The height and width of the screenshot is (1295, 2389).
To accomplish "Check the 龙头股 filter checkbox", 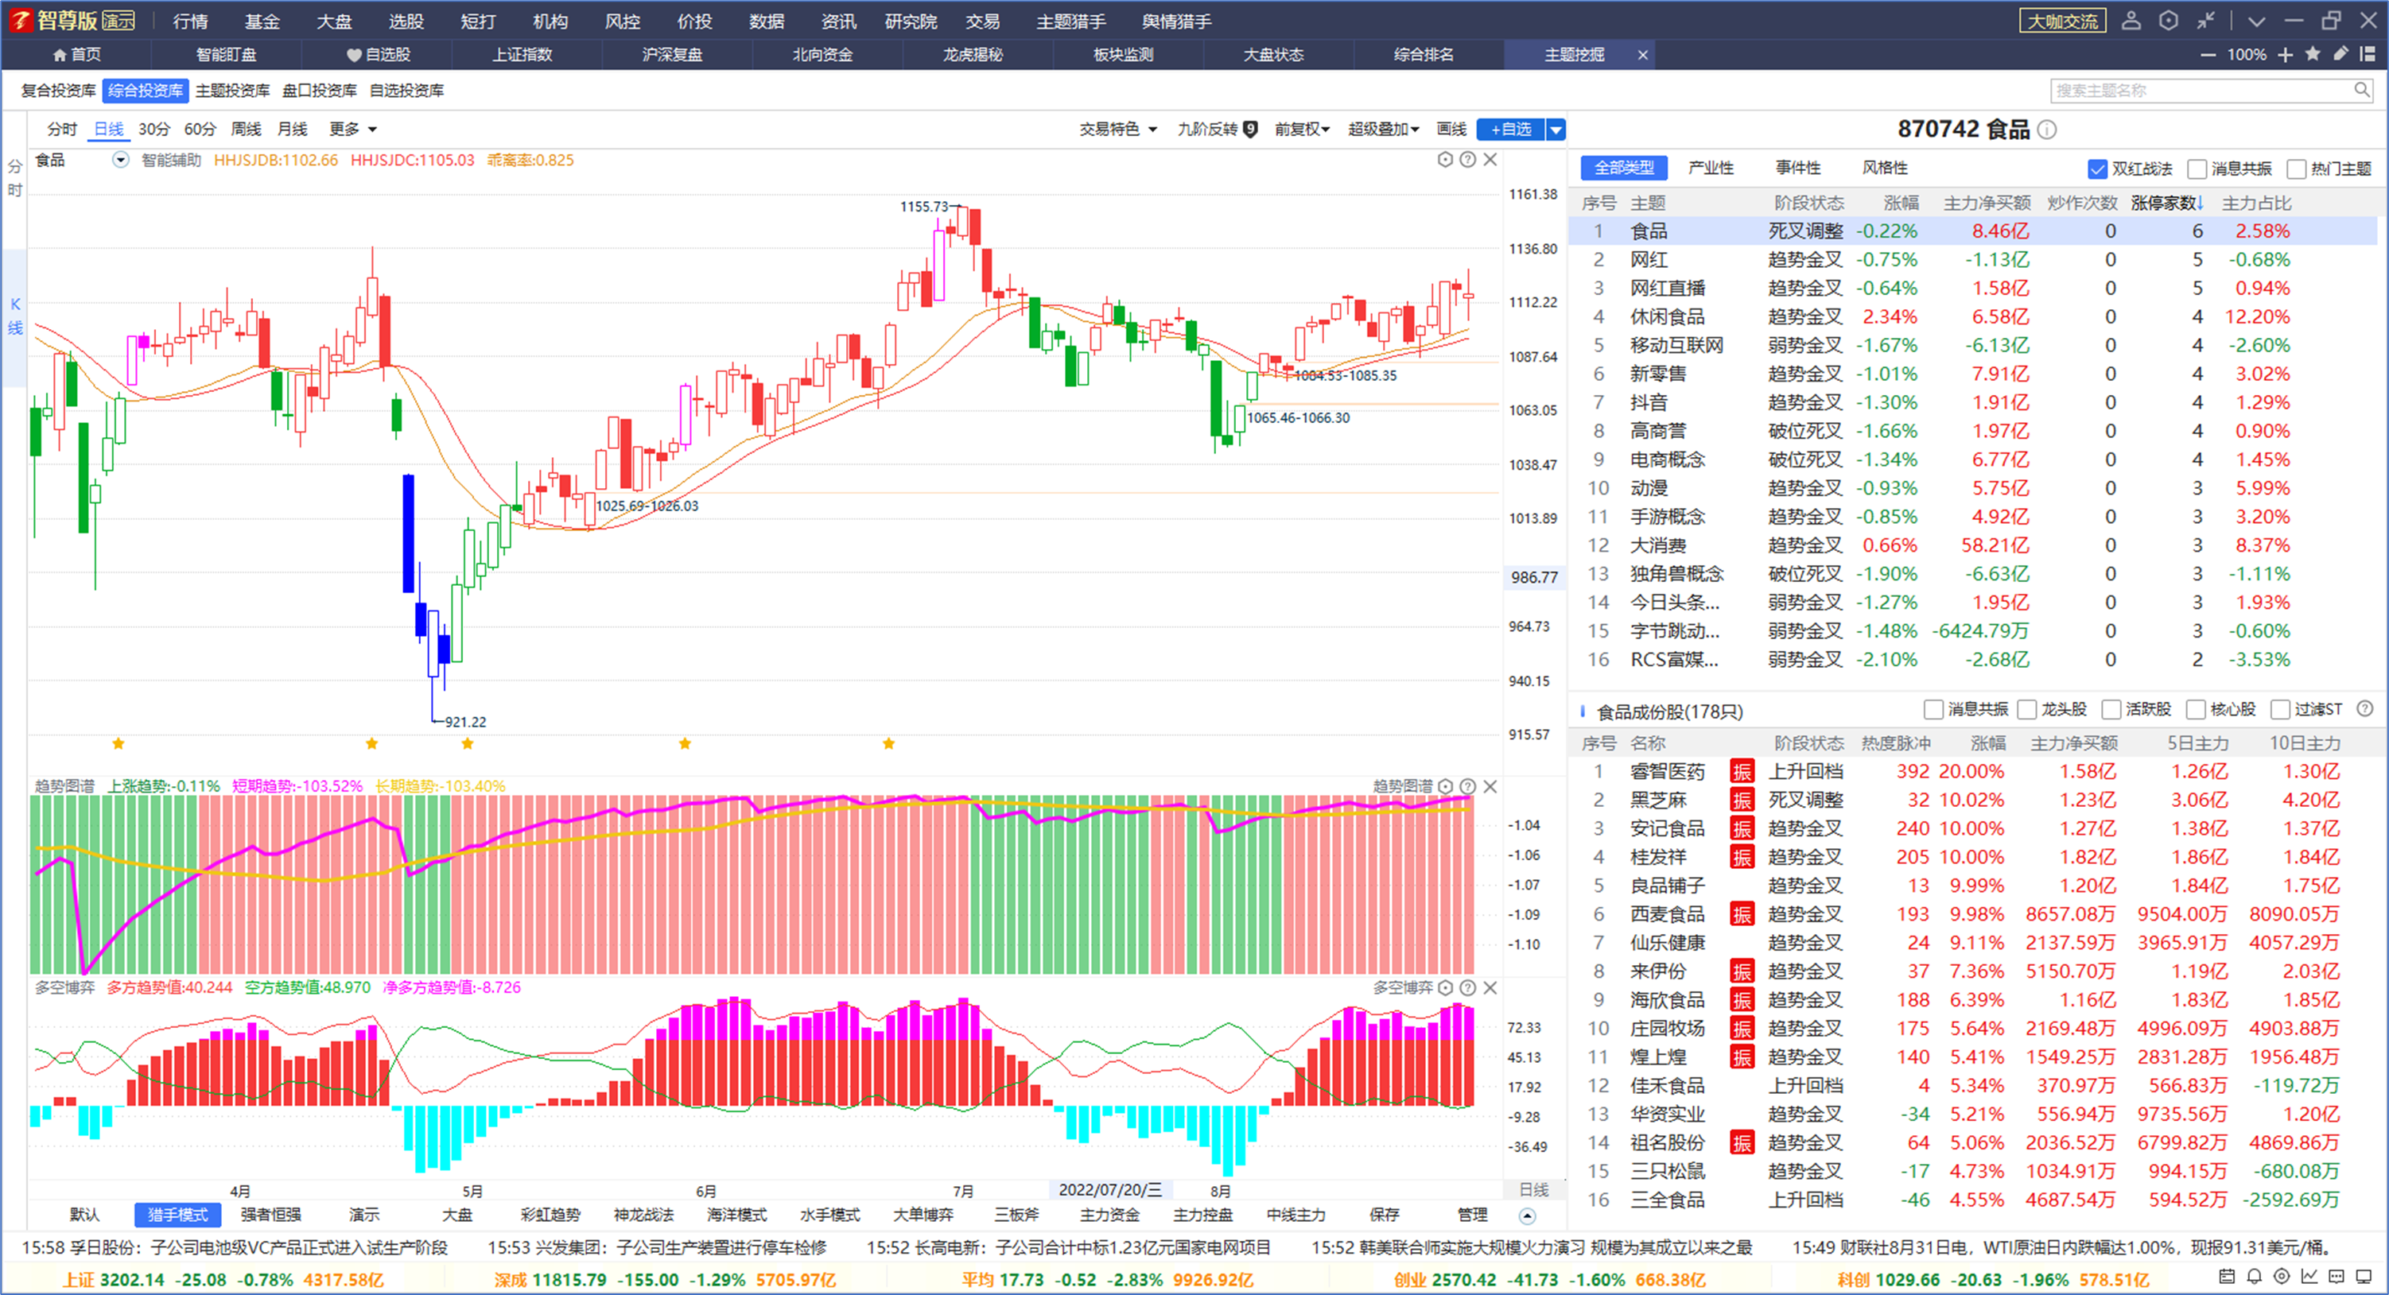I will tap(2026, 710).
